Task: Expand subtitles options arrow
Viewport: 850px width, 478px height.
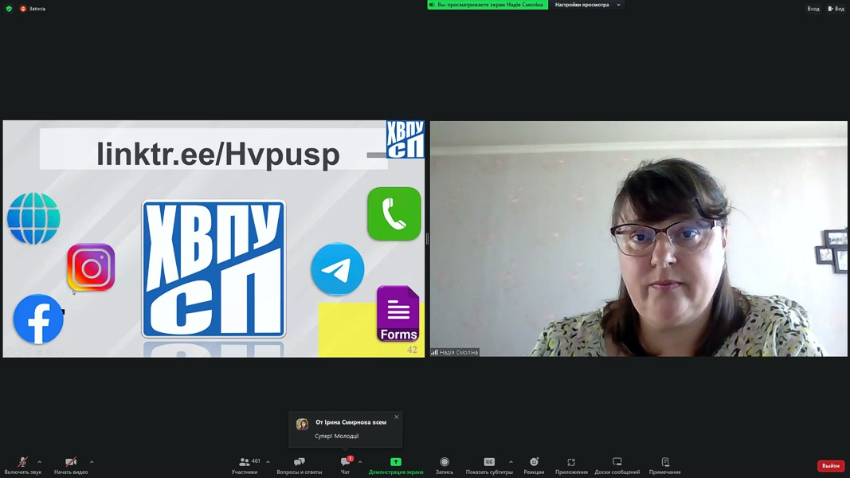Action: (x=511, y=462)
